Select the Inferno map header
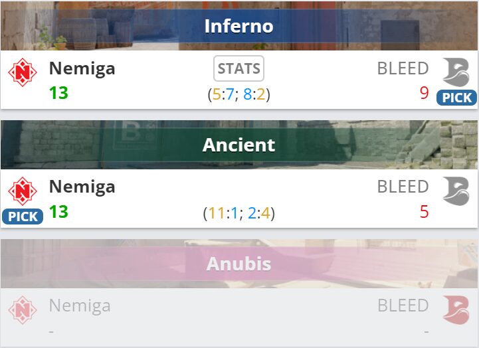 pos(239,26)
